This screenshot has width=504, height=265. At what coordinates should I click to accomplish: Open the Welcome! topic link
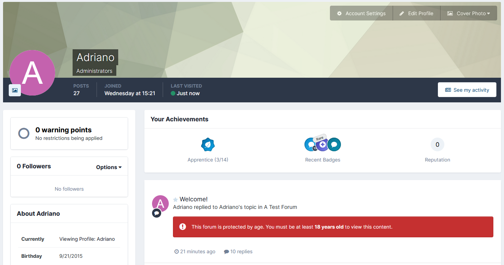tap(193, 199)
